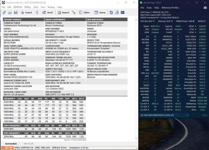209x150 pixels.
Task: Click the tRFC (ns) 409.5833 value
Action: [155, 73]
